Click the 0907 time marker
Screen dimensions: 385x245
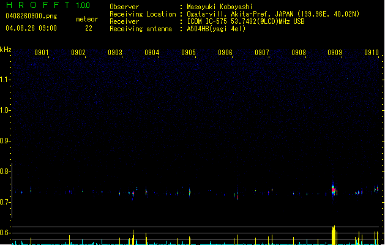pyautogui.click(x=262, y=53)
